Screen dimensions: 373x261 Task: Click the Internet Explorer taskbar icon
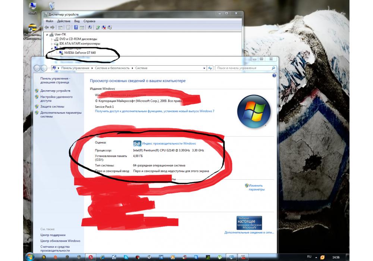102,257
